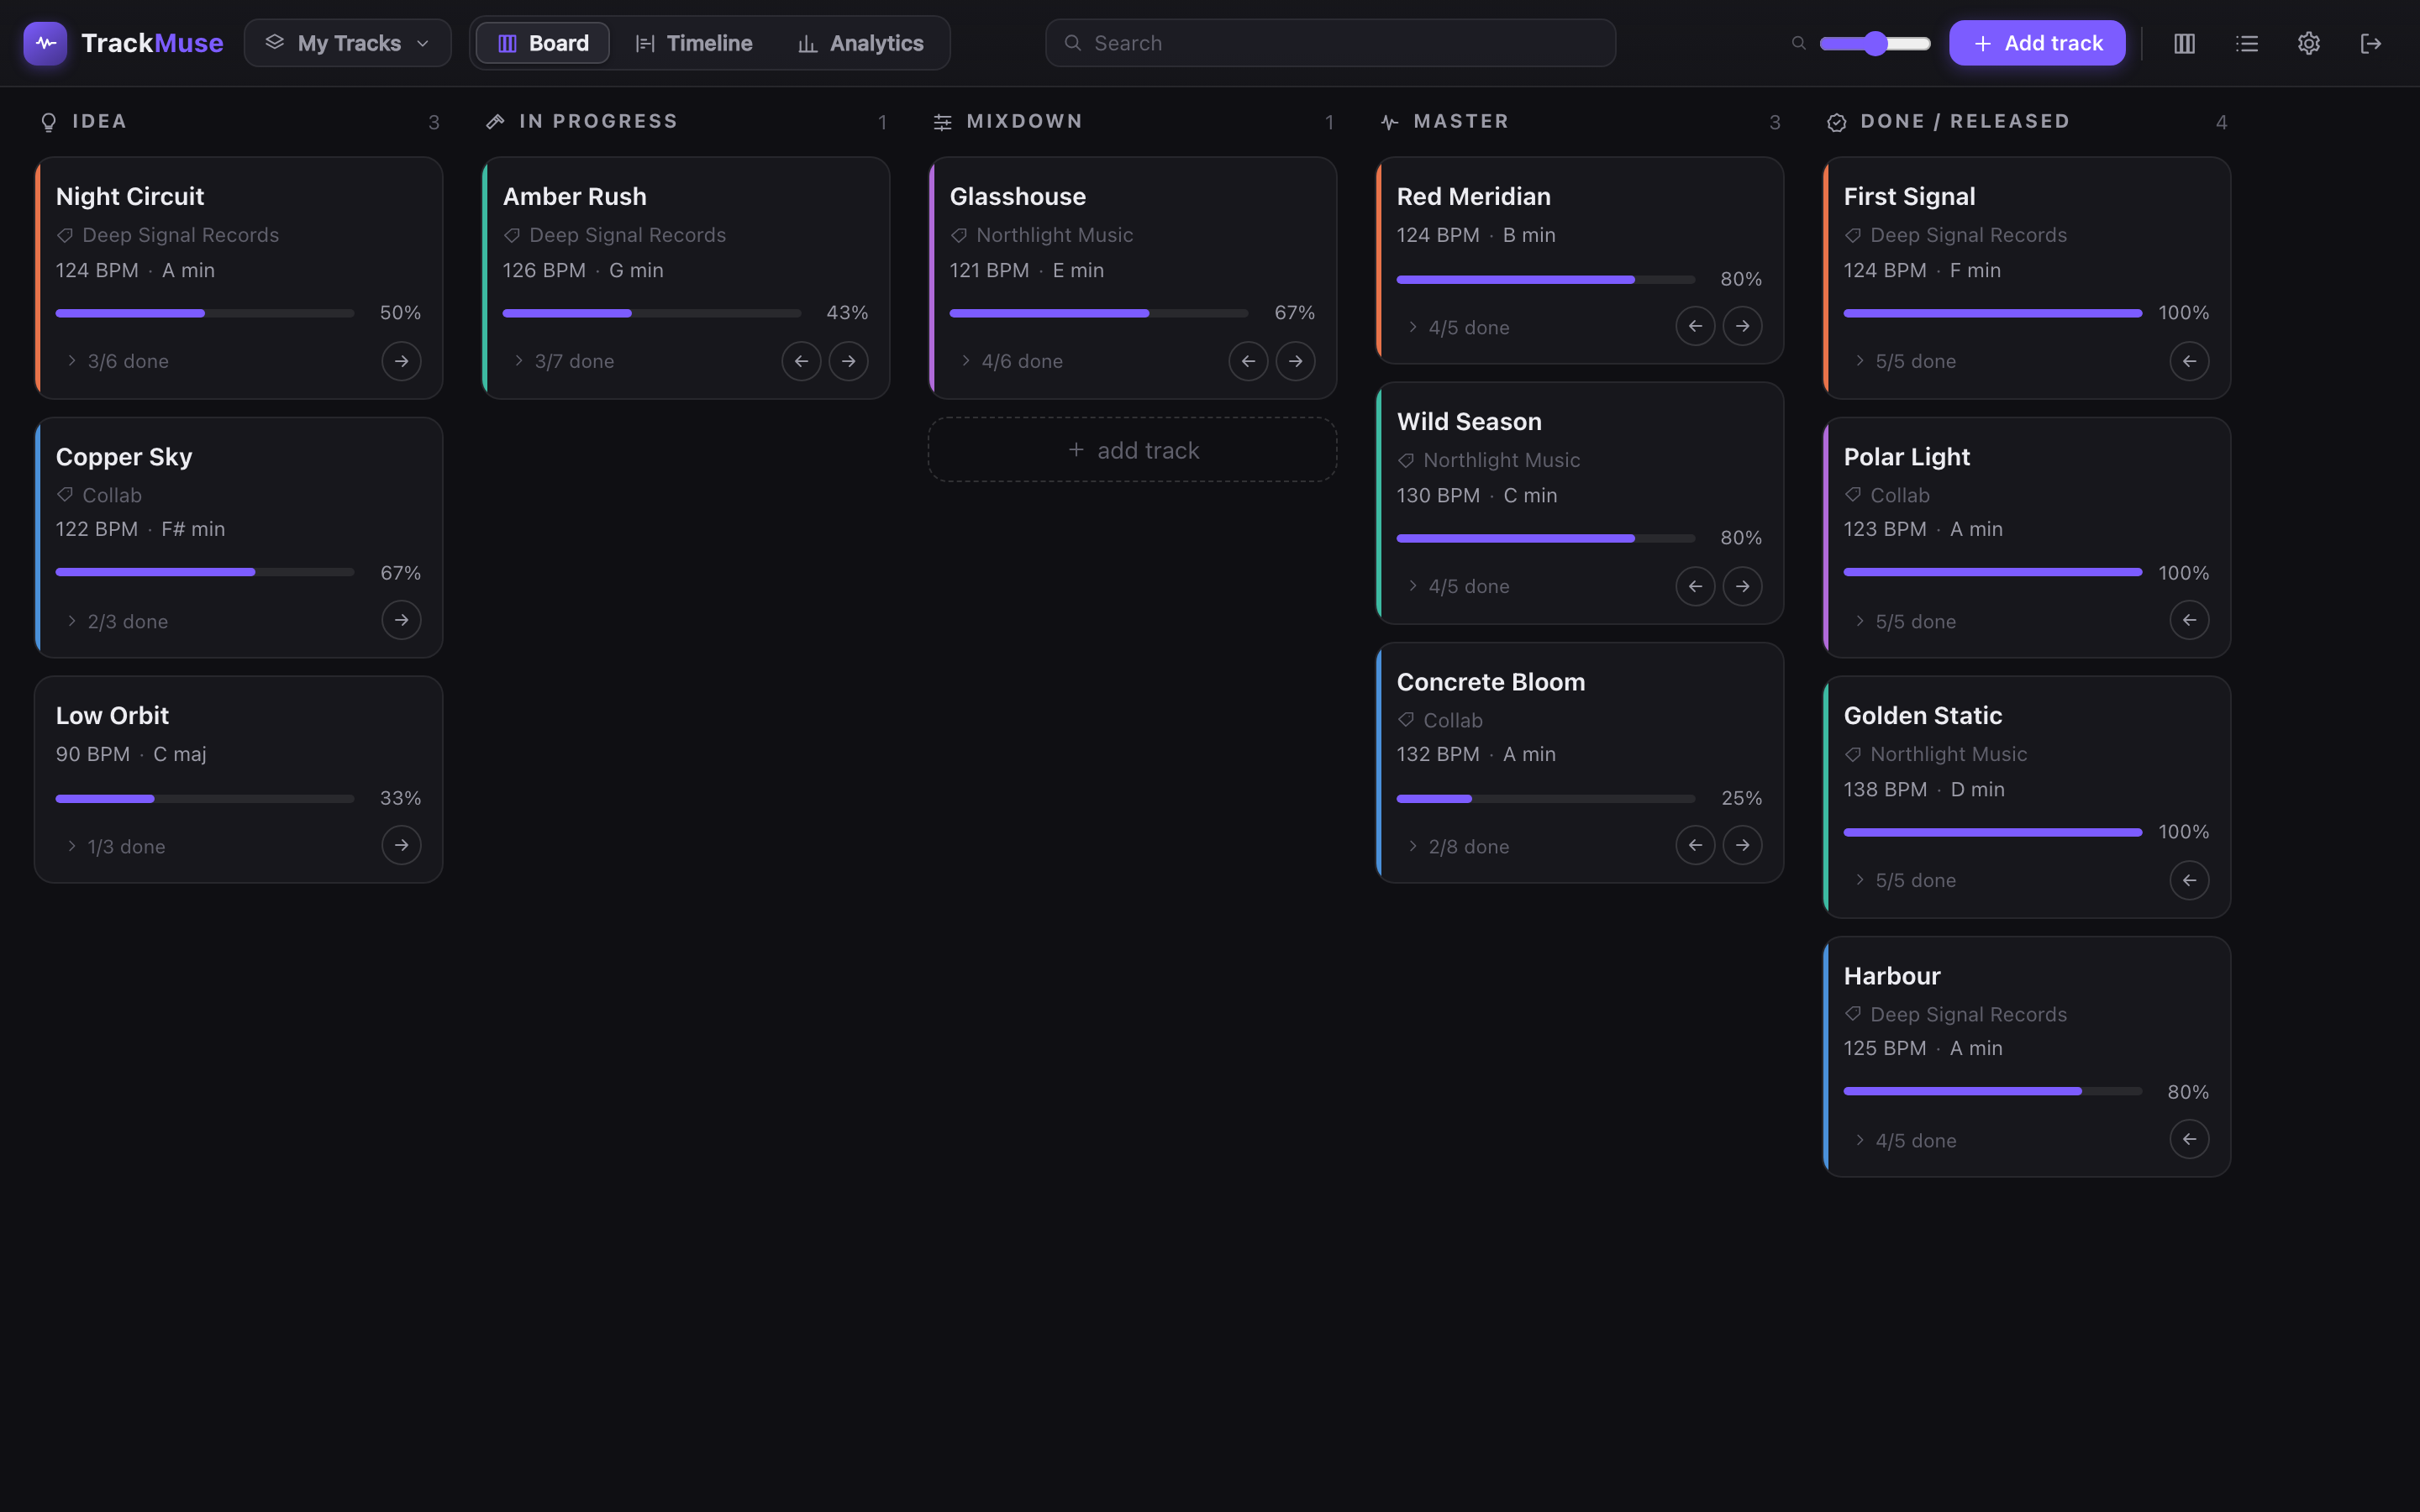2420x1512 pixels.
Task: Select the list layout icon
Action: 2247,43
